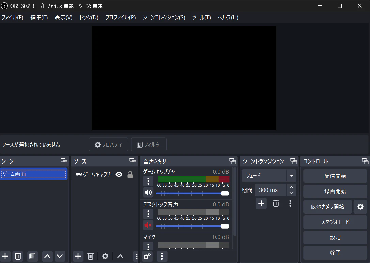Viewport: 370px width, 263px height.
Task: Open 設定 button in controls
Action: (335, 237)
